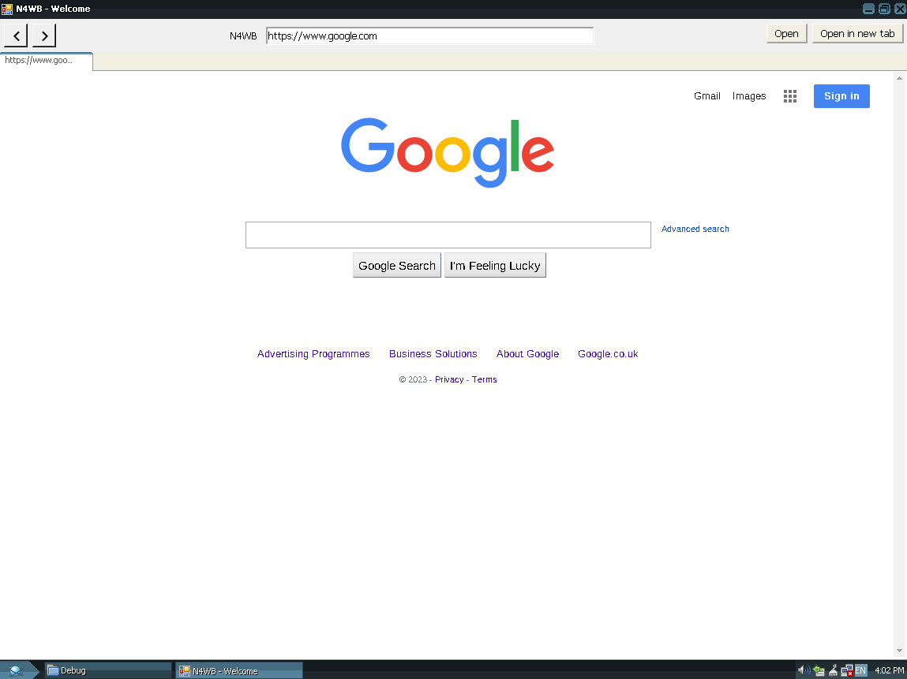Open the EN language indicator

click(860, 670)
